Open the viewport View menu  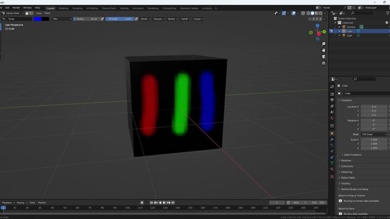tap(39, 13)
